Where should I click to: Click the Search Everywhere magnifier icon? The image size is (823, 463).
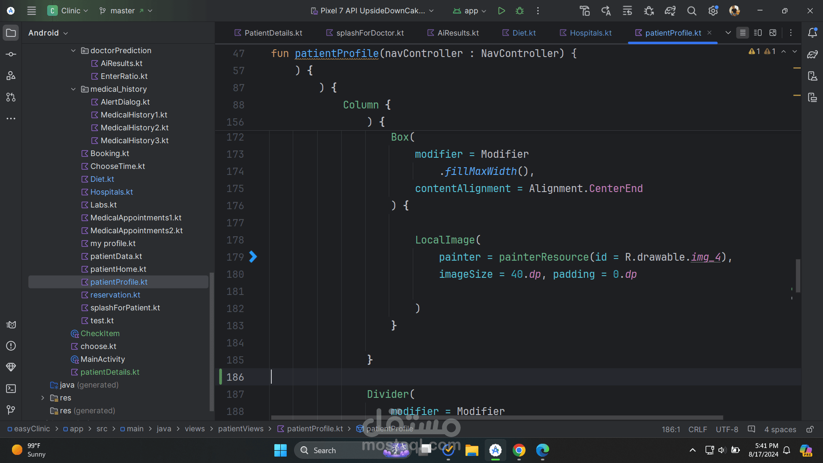(691, 11)
